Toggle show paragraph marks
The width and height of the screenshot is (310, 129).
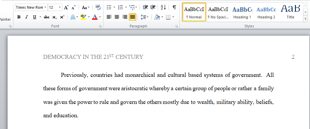[174, 7]
